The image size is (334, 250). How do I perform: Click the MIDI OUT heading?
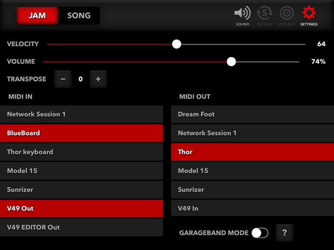(x=195, y=97)
